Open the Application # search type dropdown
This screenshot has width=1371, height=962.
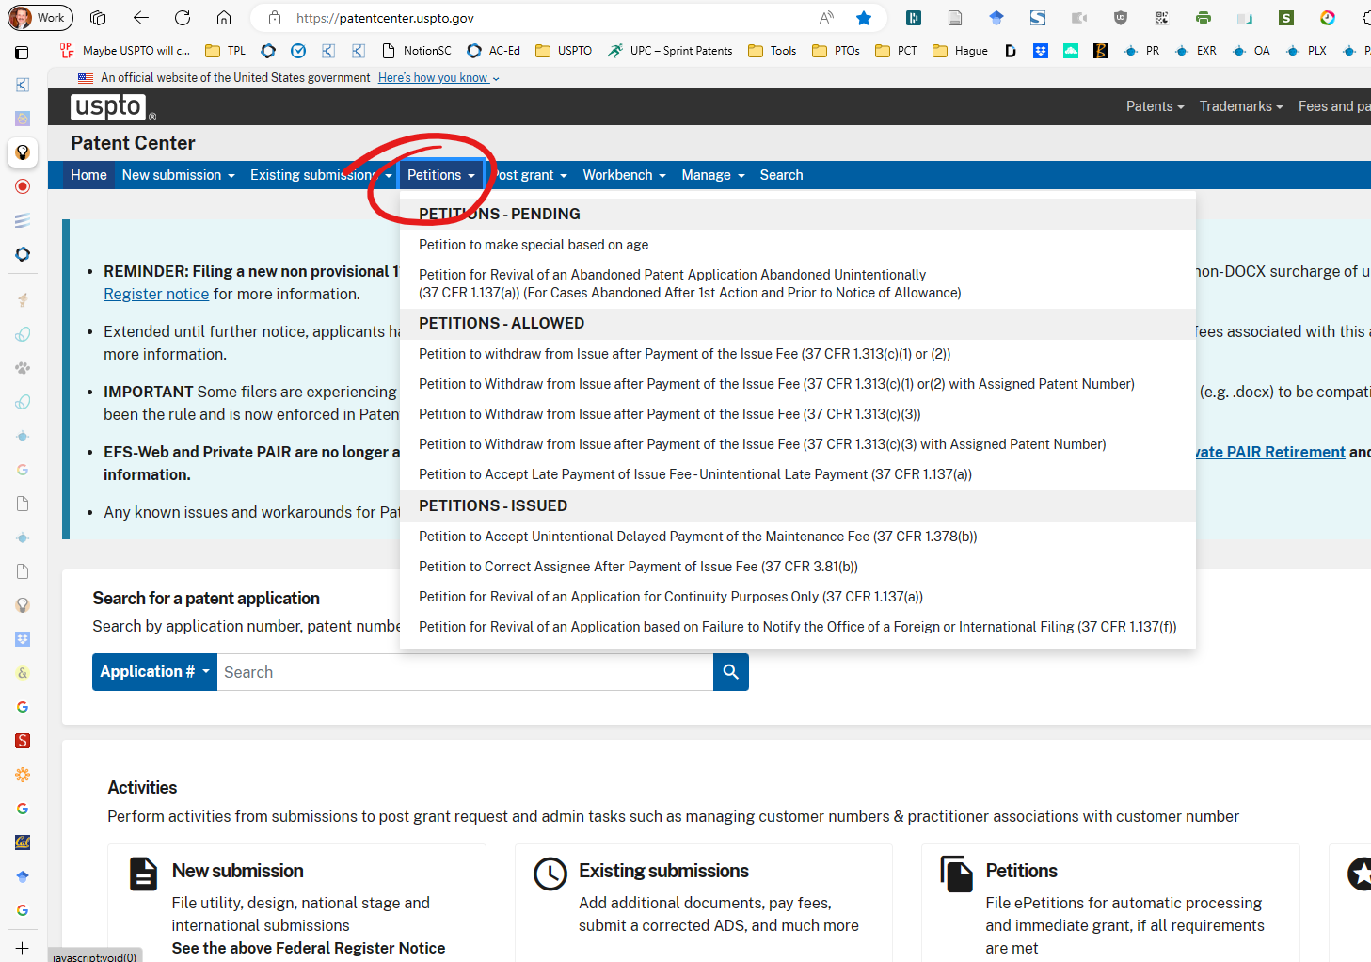click(154, 672)
